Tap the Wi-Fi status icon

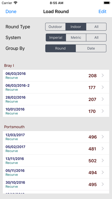[x=15, y=3]
